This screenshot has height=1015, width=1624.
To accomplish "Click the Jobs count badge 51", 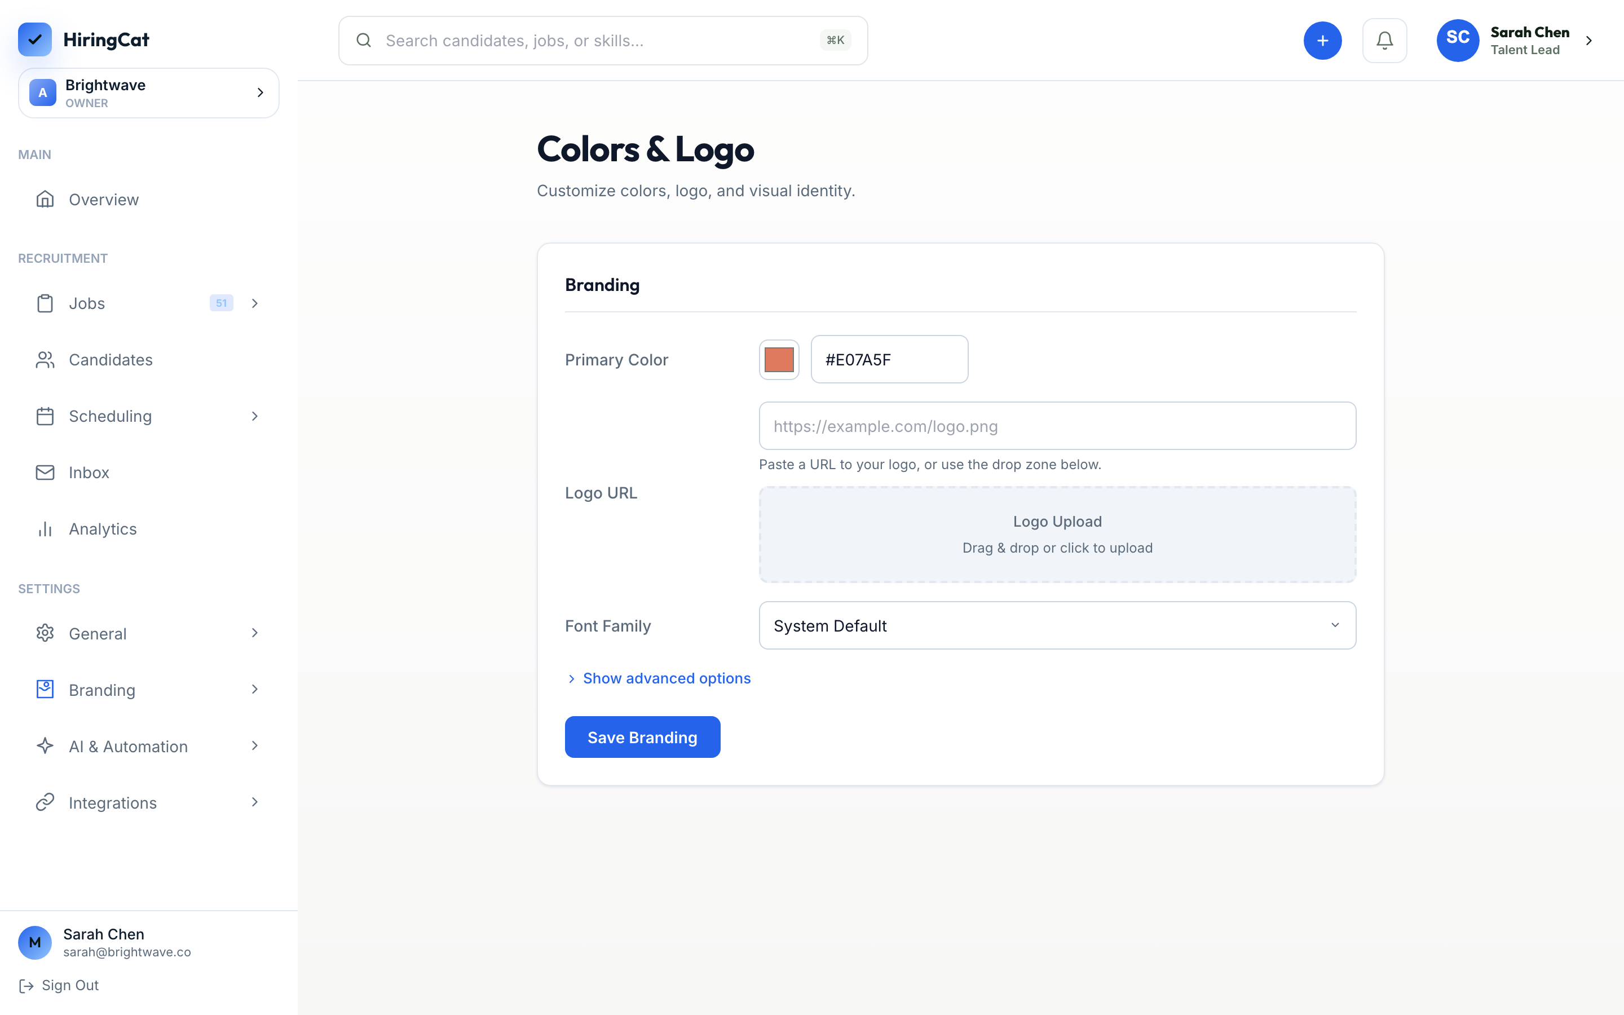I will 222,303.
